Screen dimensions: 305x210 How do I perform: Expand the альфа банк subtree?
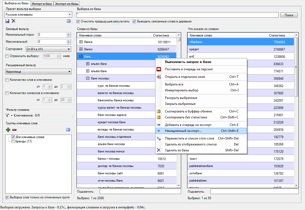pyautogui.click(x=88, y=71)
